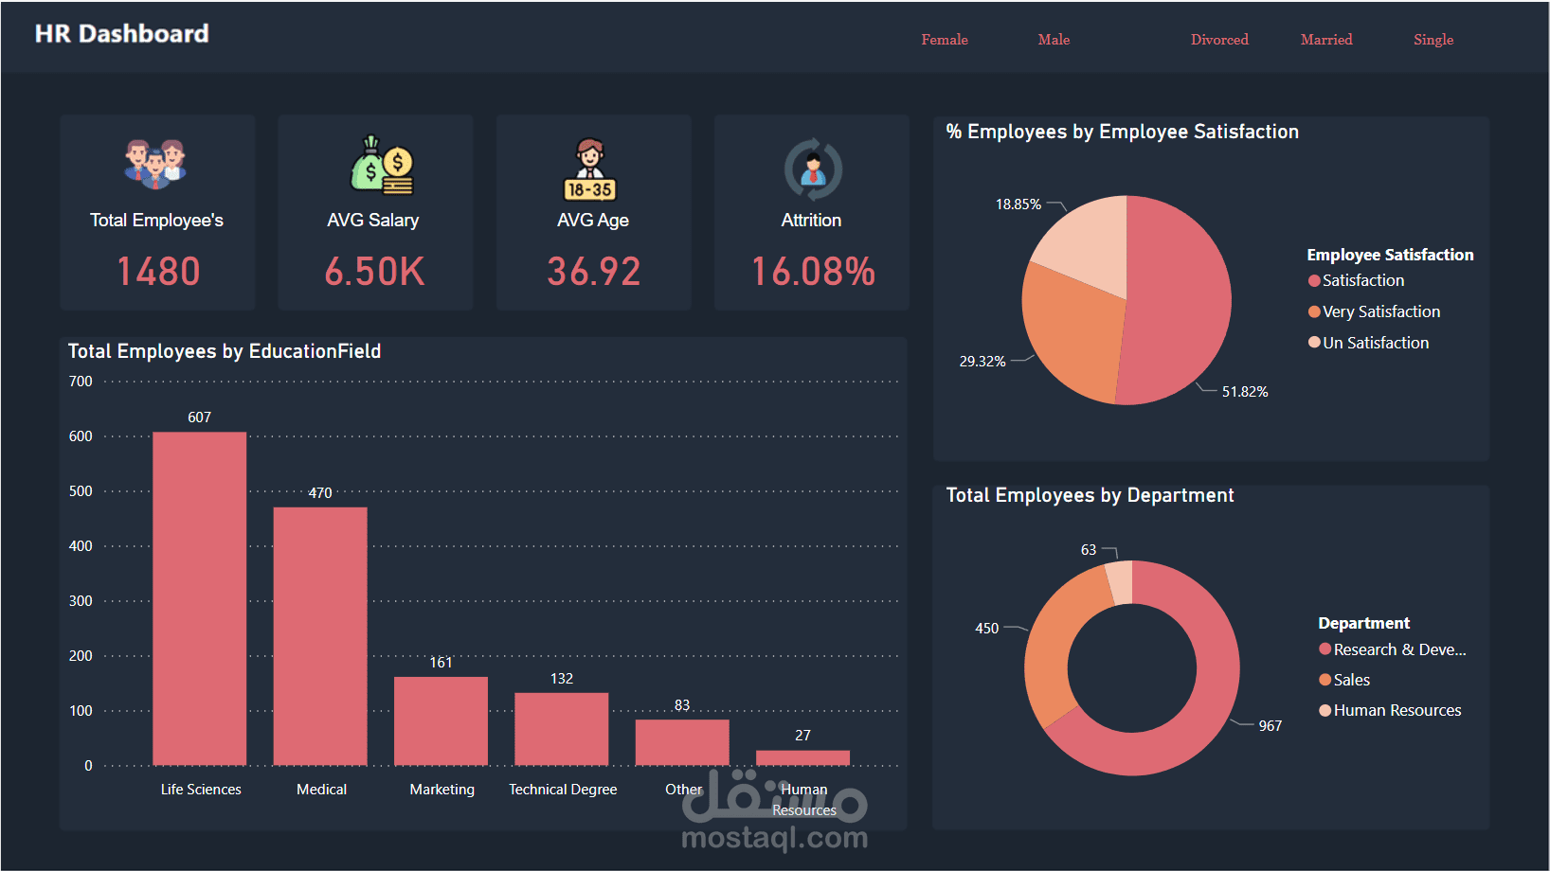
Task: Toggle the Male gender filter
Action: coord(1054,40)
